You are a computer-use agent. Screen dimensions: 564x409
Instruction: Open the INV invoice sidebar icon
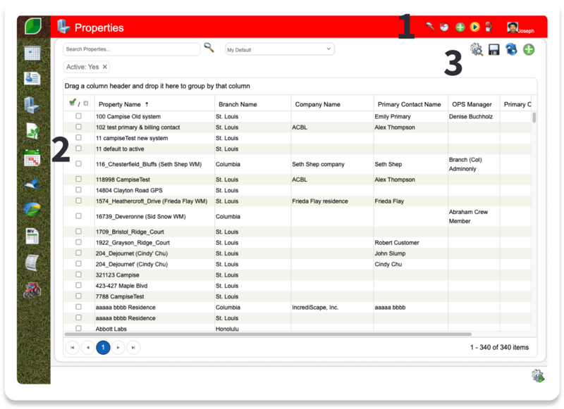[32, 236]
